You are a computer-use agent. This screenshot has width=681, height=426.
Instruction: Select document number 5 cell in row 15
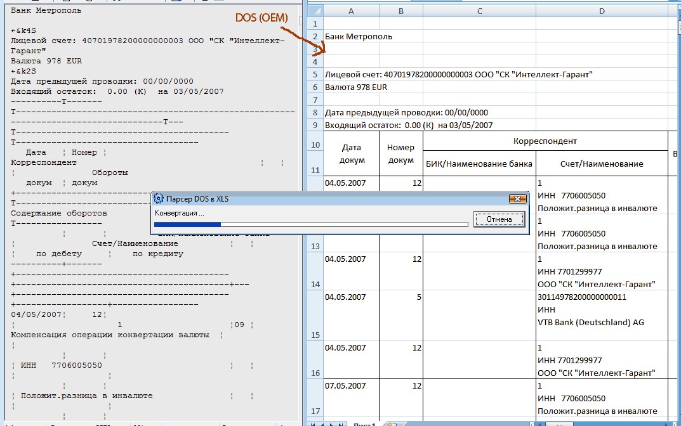tap(401, 316)
